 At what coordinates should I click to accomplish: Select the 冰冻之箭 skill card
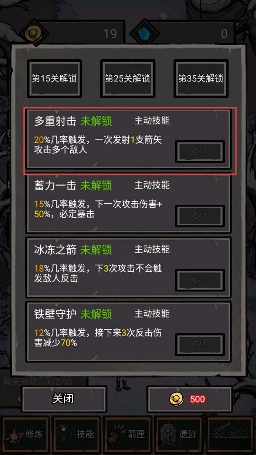[x=128, y=267]
